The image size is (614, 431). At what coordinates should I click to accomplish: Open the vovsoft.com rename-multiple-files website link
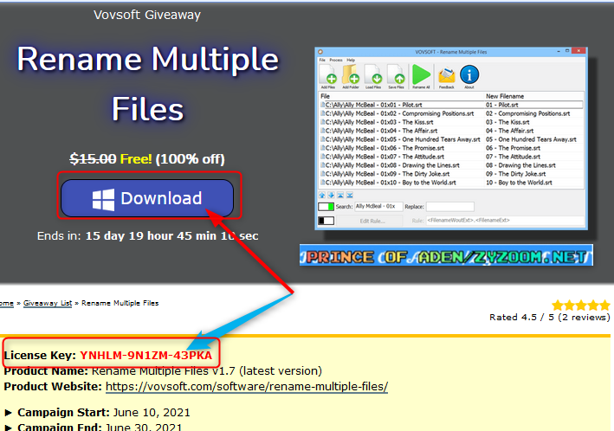[247, 386]
